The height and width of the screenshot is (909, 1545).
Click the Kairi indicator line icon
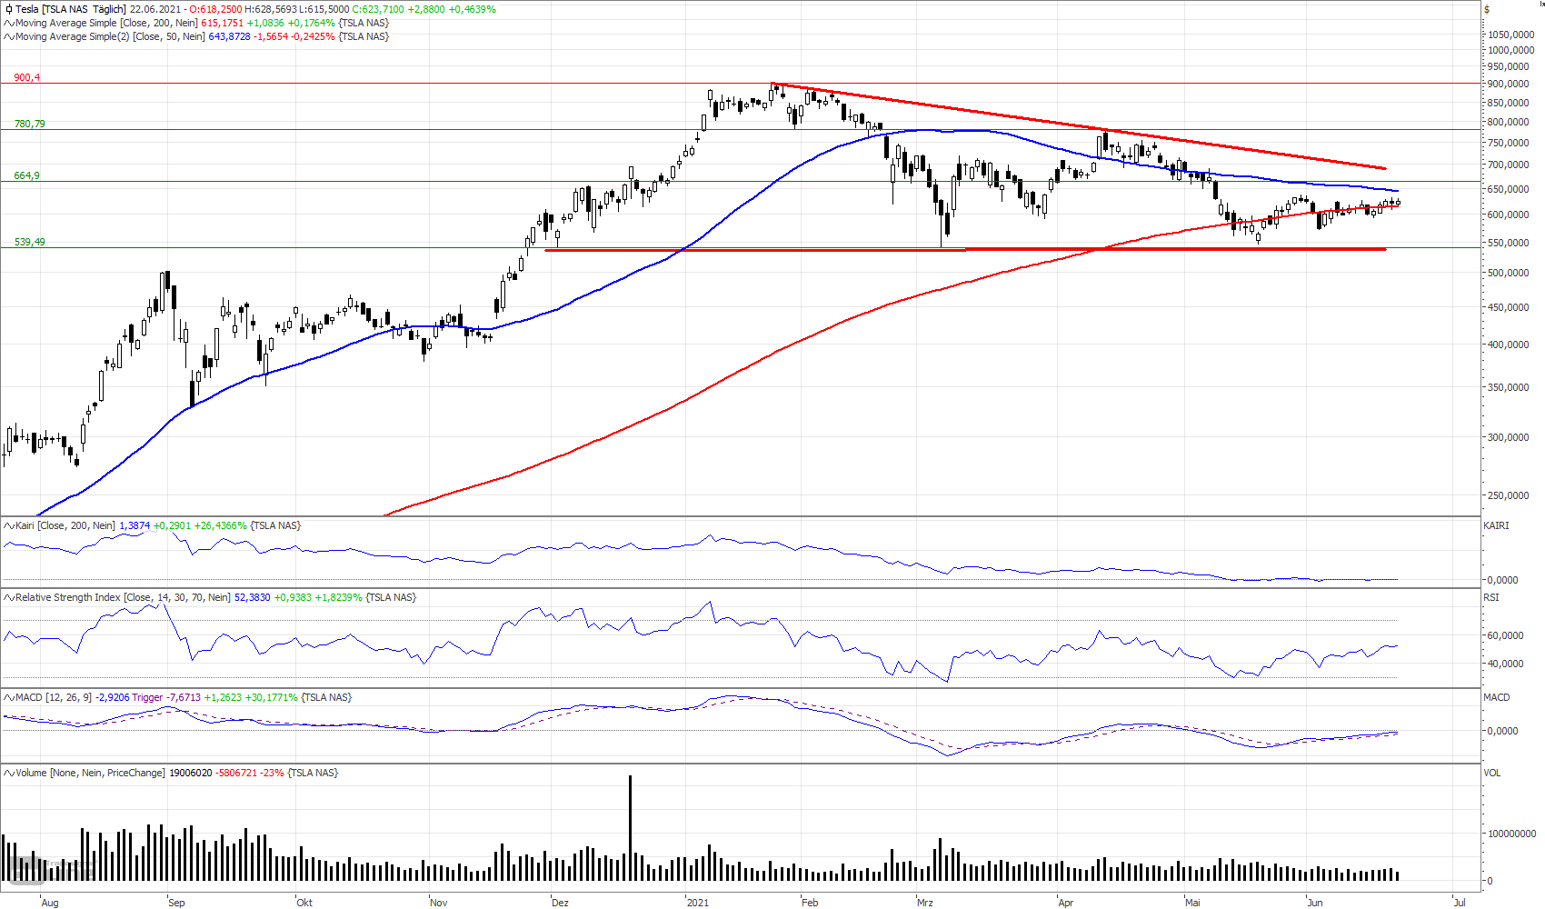pyautogui.click(x=9, y=525)
